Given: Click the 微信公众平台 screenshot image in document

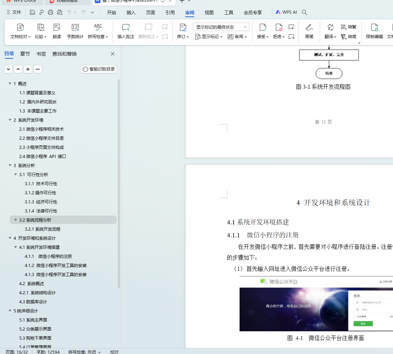Looking at the screenshot, I should click(316, 304).
